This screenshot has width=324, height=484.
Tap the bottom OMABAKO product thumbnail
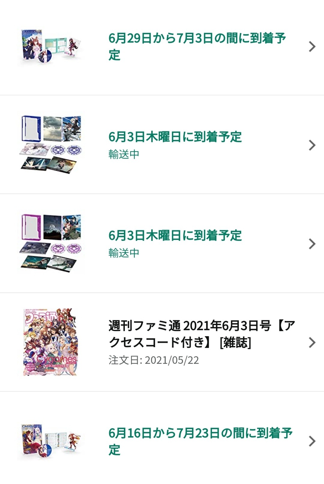pyautogui.click(x=50, y=441)
